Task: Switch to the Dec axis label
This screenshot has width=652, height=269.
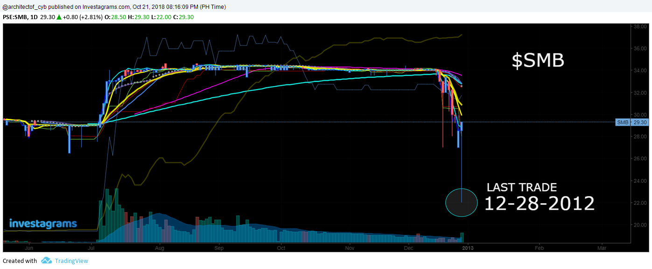Action: tap(408, 248)
